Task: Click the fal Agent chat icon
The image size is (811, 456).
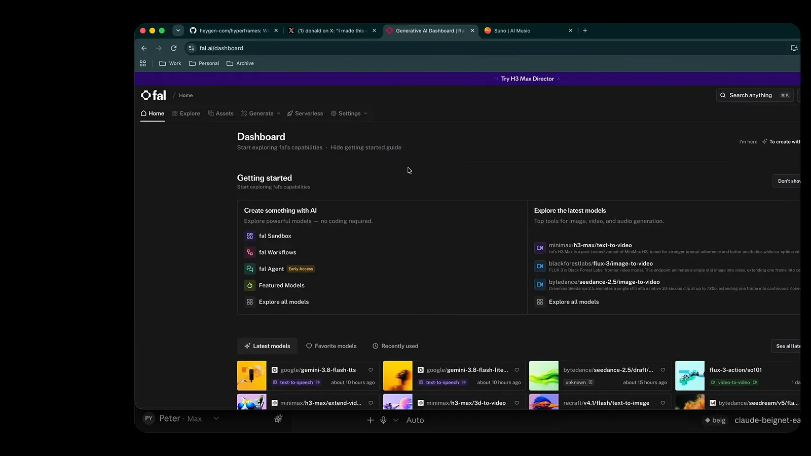Action: (250, 269)
